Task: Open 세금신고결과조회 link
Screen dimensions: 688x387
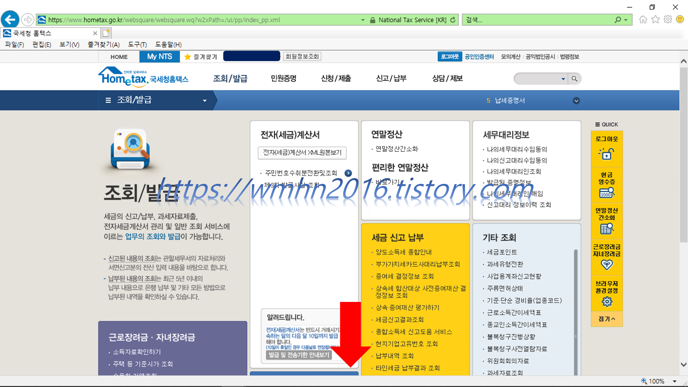Action: tap(399, 320)
